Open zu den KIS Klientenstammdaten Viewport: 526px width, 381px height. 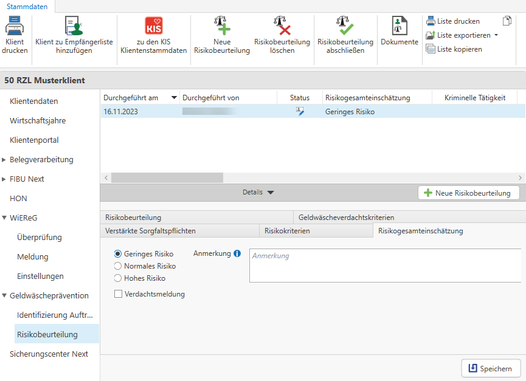153,26
